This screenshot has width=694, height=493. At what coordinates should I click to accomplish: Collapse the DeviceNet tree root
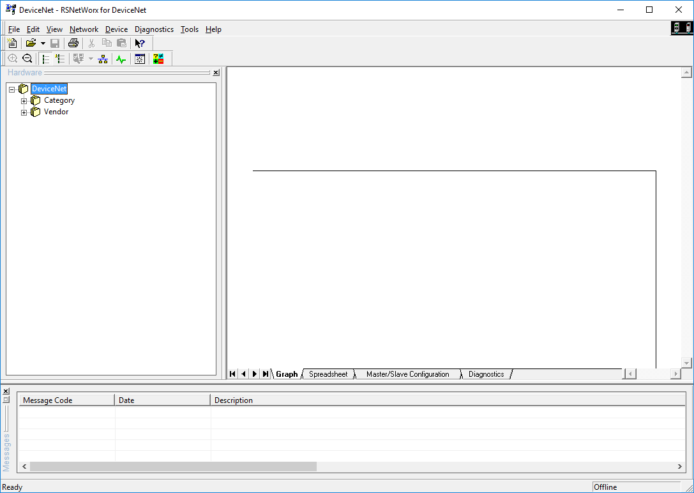12,89
